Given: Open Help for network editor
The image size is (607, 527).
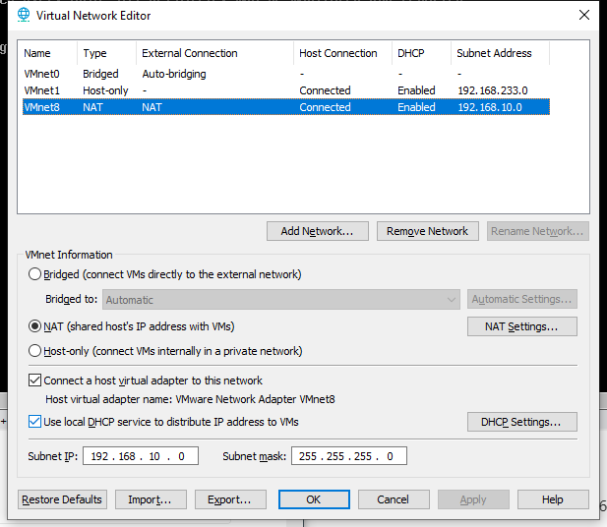Looking at the screenshot, I should pos(553,499).
